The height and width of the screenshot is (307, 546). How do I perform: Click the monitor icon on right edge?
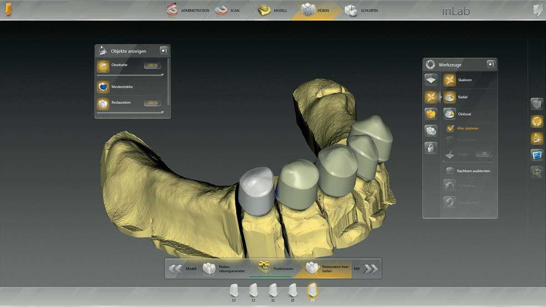click(537, 155)
